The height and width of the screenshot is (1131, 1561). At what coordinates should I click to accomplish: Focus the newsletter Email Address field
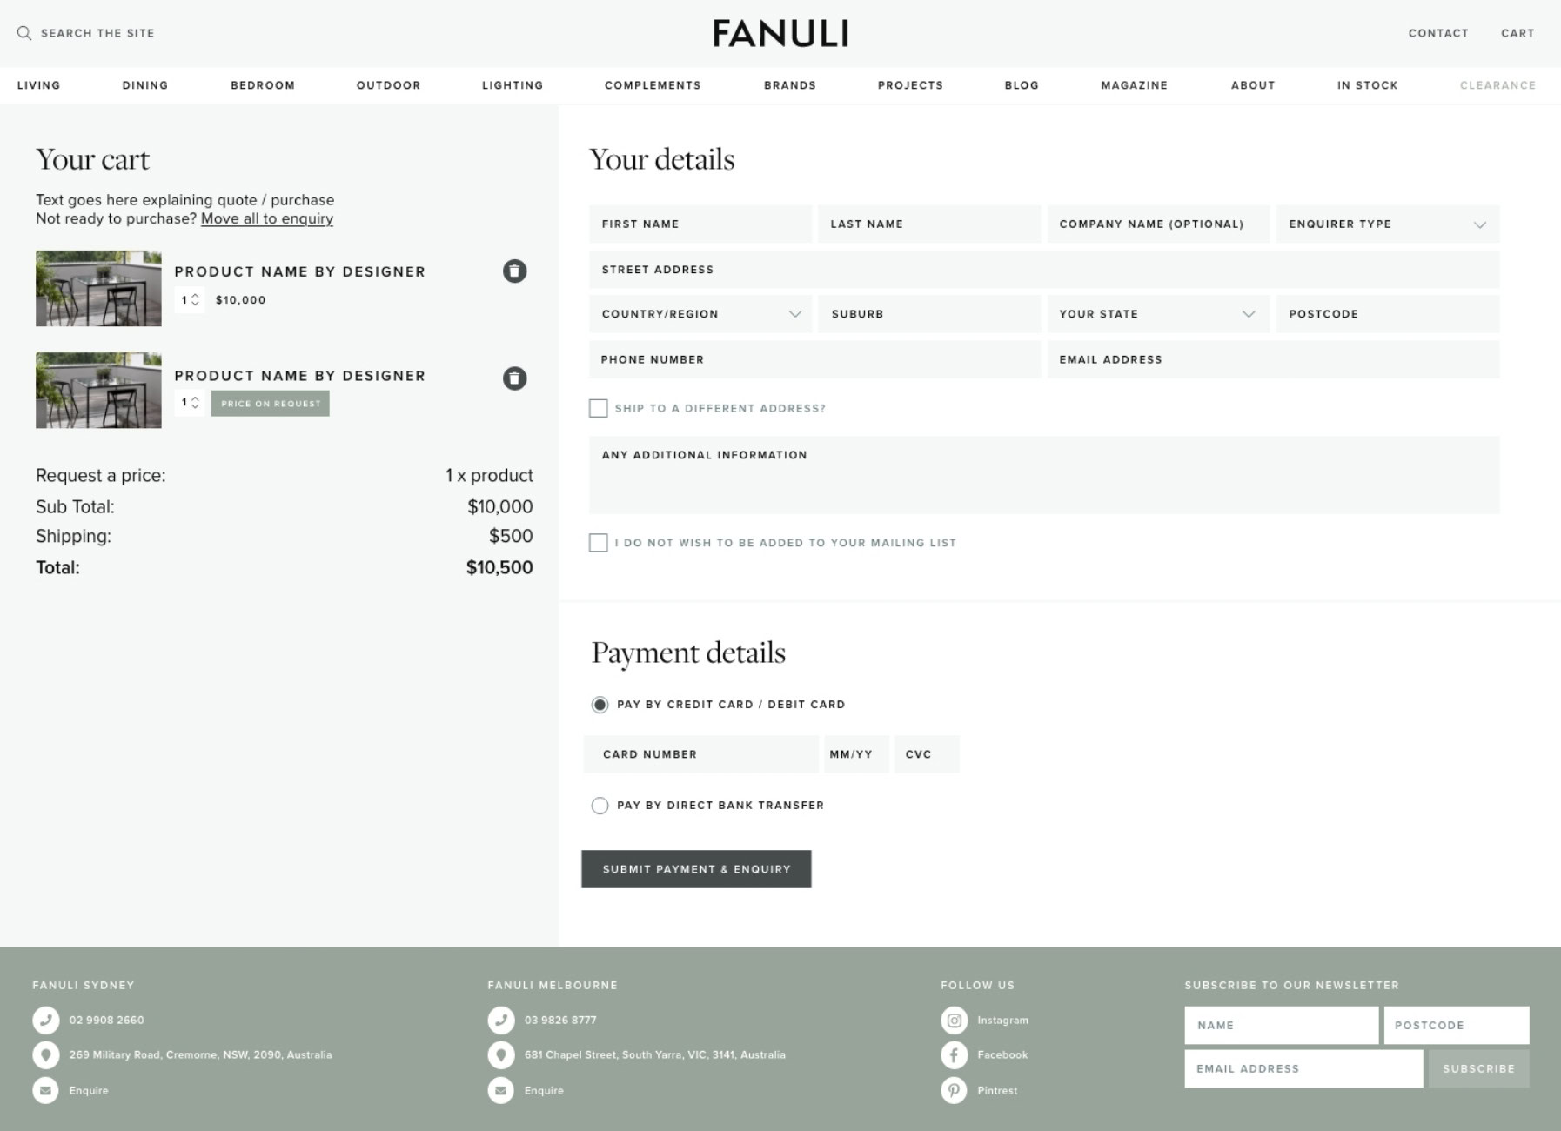tap(1303, 1068)
